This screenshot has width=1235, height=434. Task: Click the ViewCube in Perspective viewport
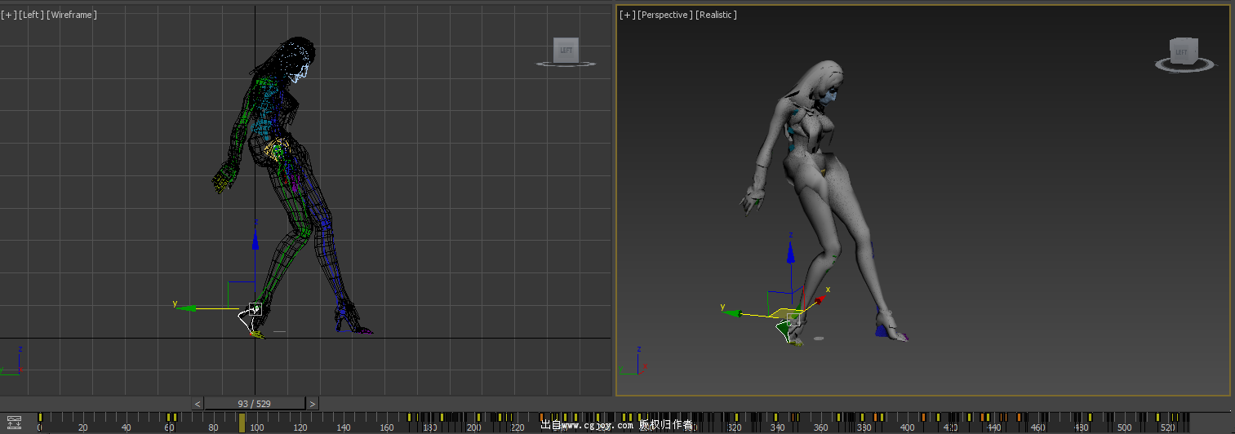[x=1181, y=52]
